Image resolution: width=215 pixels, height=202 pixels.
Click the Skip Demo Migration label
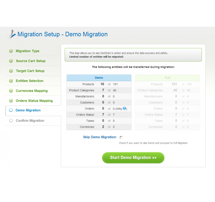[x=100, y=137]
